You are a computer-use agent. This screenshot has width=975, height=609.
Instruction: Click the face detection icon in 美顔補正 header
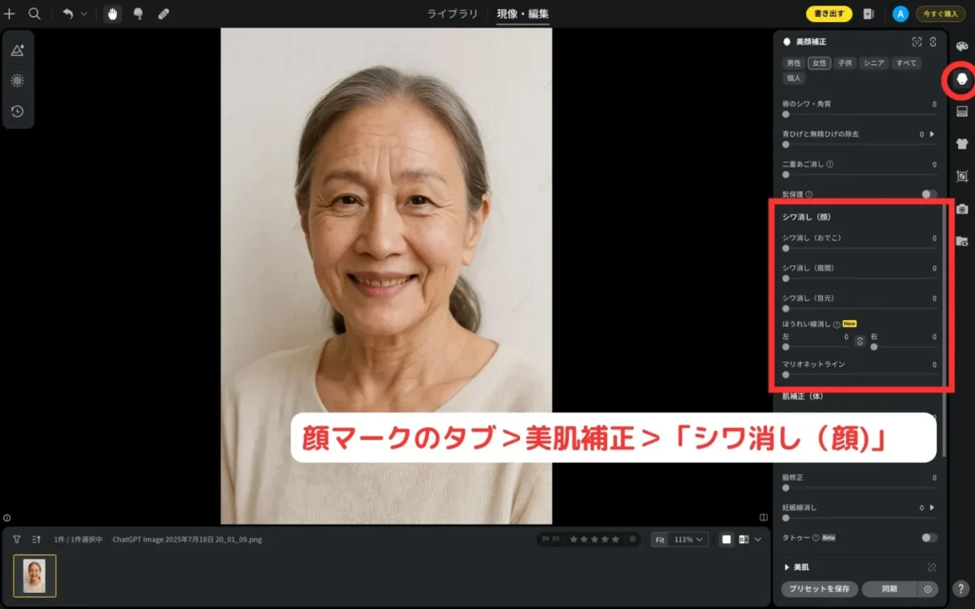(916, 41)
